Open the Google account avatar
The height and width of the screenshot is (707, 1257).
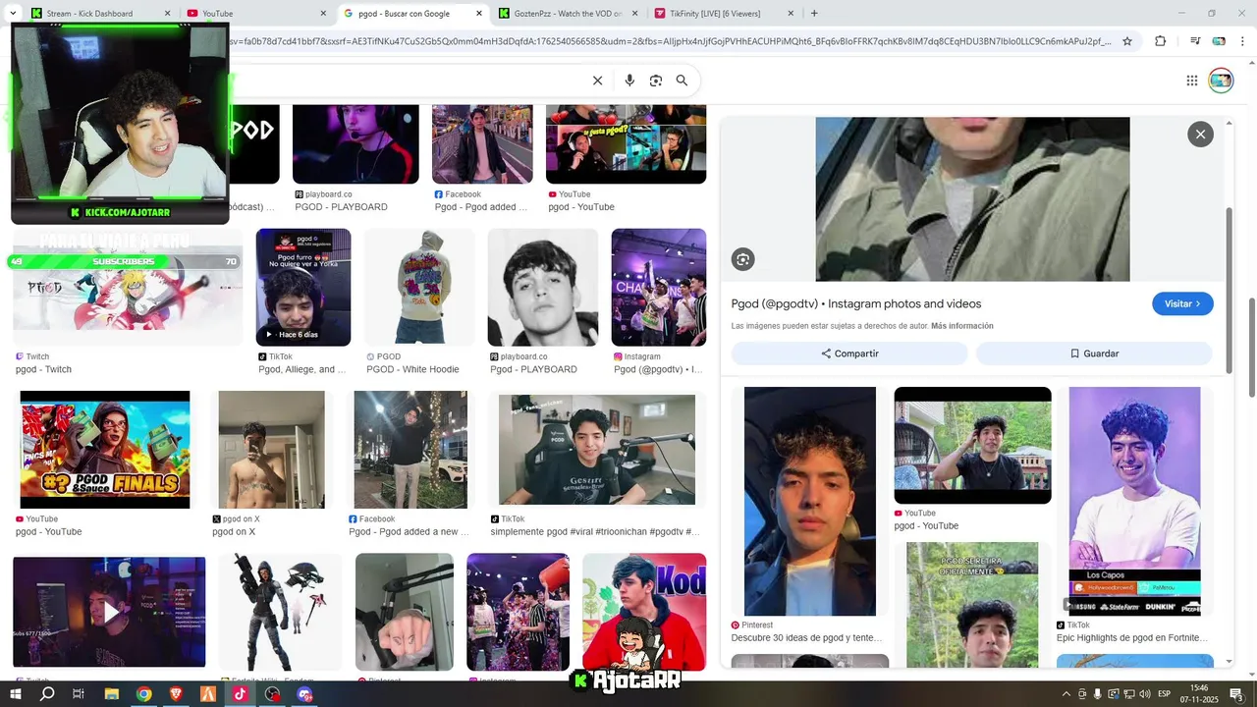click(x=1221, y=81)
